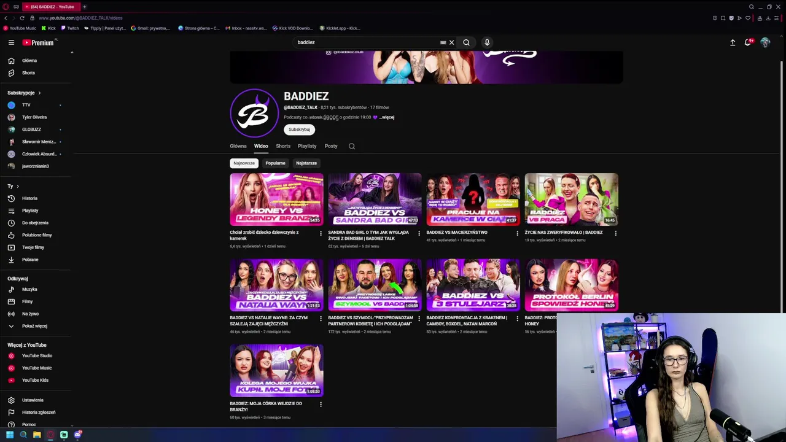Open options for Życie nas zweryfikowało video
Screen dimensions: 786x442
coord(615,233)
